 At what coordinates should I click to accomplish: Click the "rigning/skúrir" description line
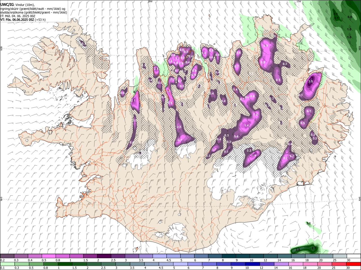point(33,9)
